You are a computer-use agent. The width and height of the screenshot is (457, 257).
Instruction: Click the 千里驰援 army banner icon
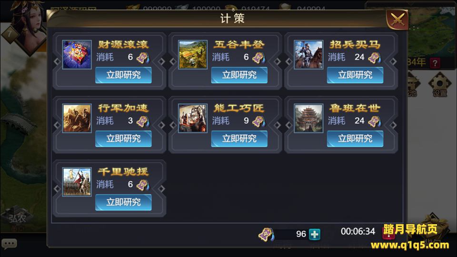point(77,182)
